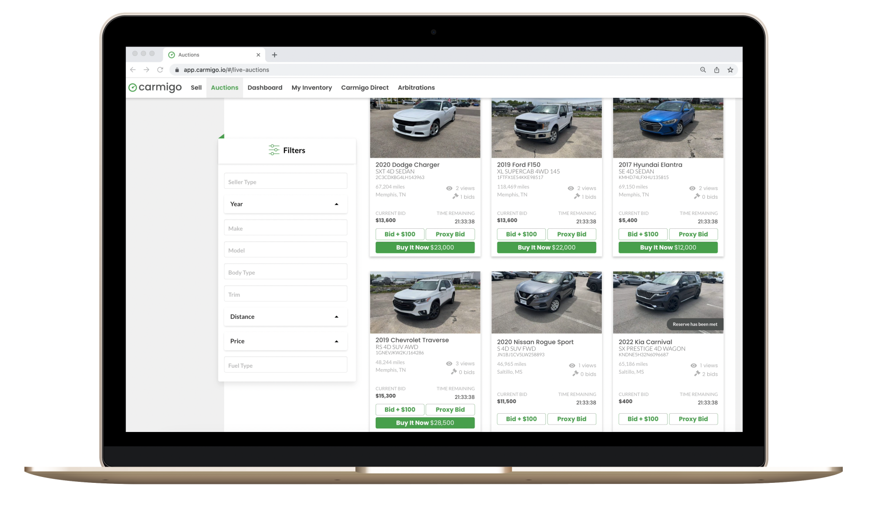Image resolution: width=873 pixels, height=515 pixels.
Task: Buy It Now Dodge Charger for $23,000
Action: [x=425, y=247]
